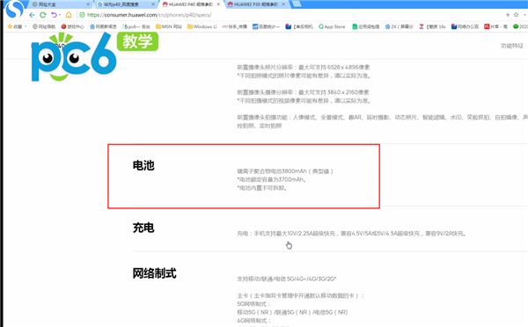
Task: Expand the dropdown arrow beside the bookmark star
Action: coord(524,15)
